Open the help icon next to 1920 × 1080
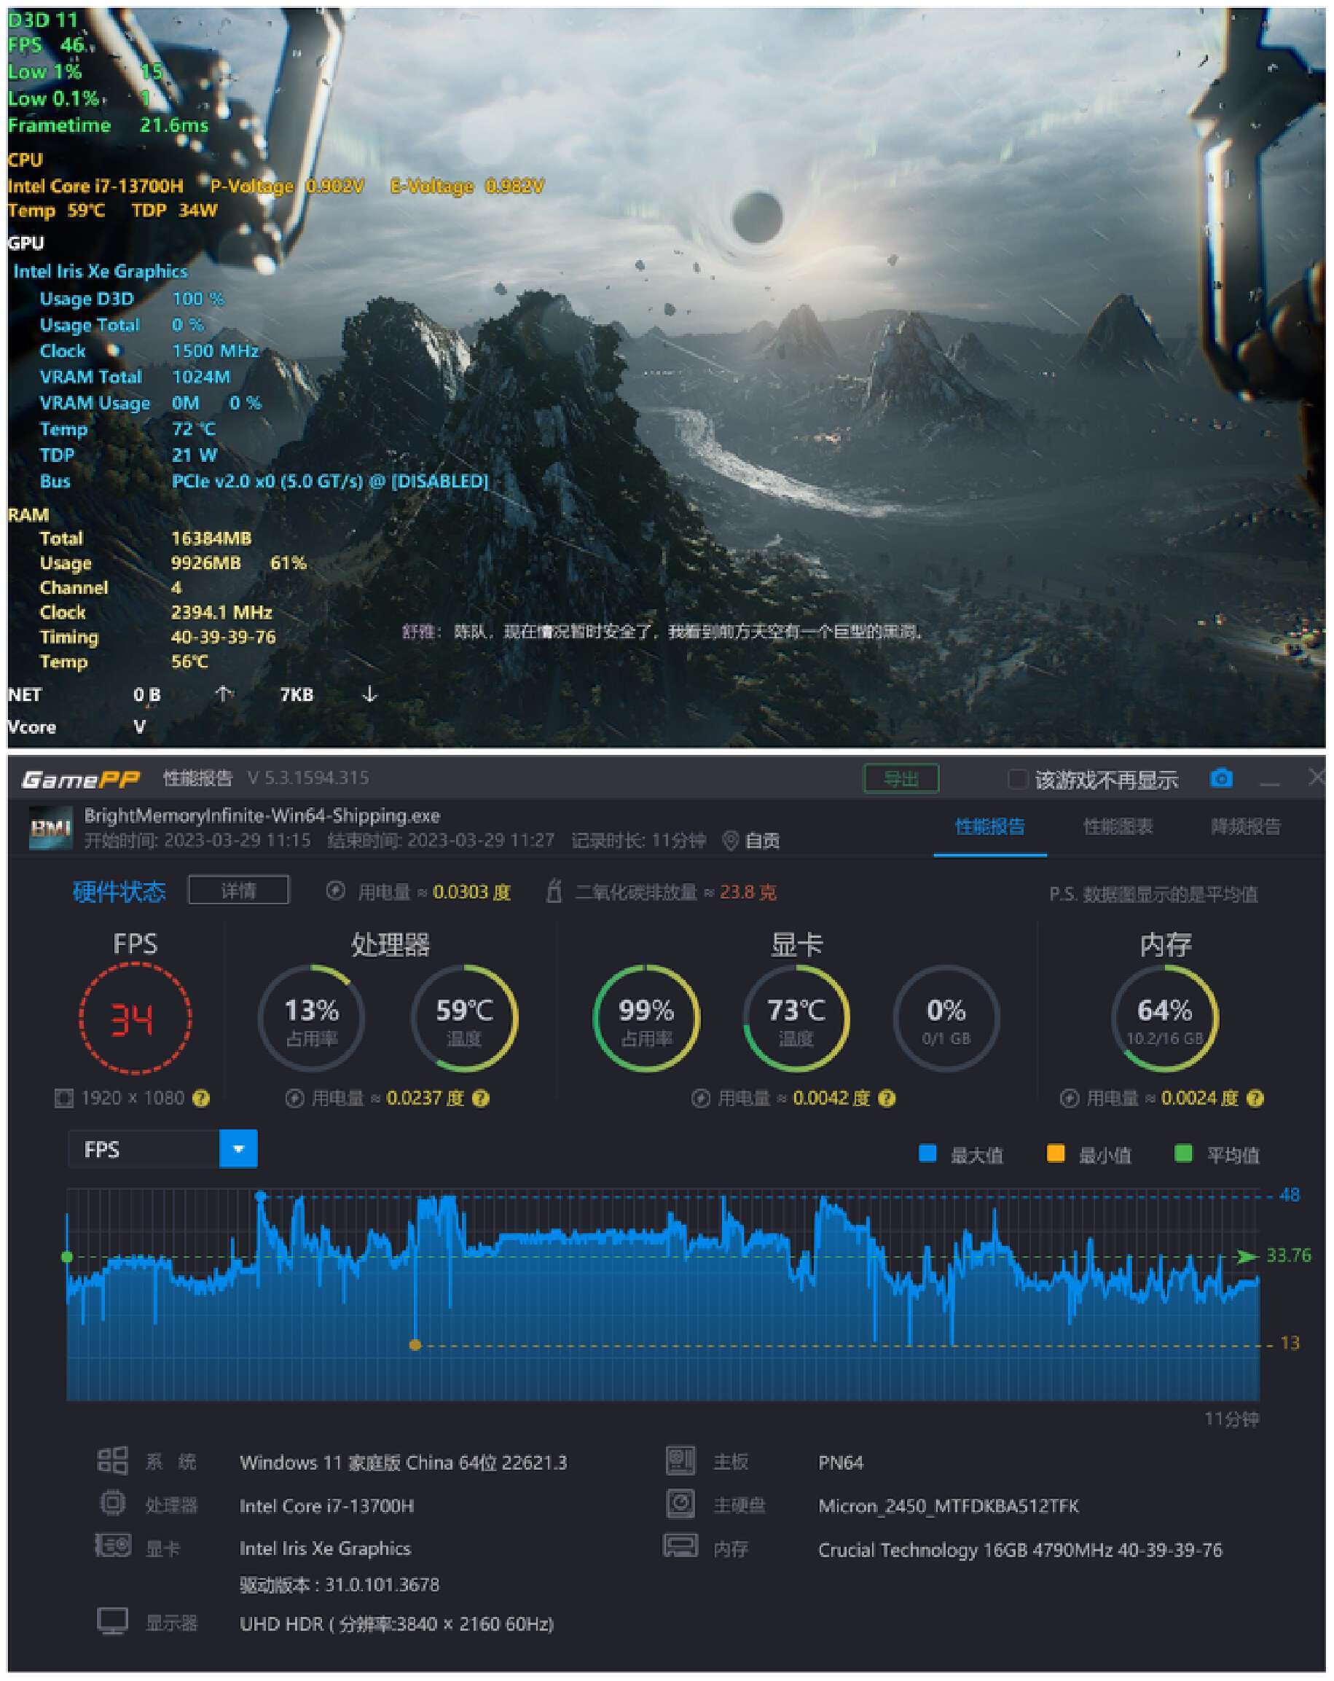 tap(201, 1099)
